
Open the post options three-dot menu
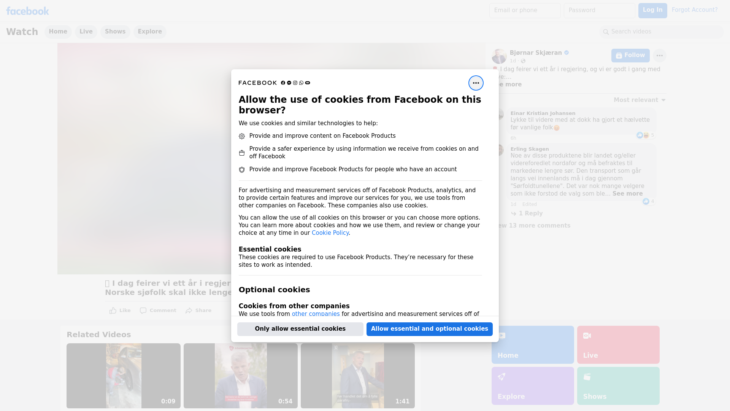659,56
